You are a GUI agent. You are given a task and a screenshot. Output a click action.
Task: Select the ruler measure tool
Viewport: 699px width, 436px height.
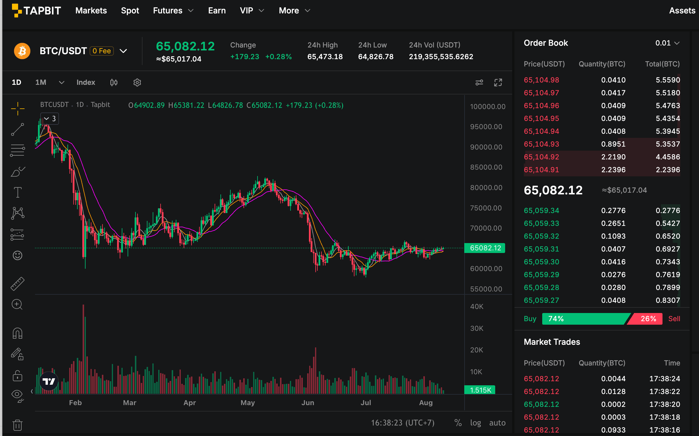(x=18, y=284)
